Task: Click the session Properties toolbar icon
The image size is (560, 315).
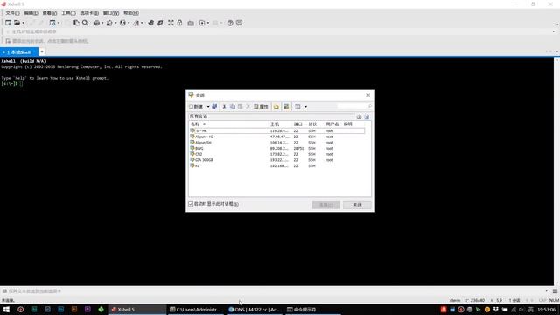Action: pyautogui.click(x=52, y=23)
